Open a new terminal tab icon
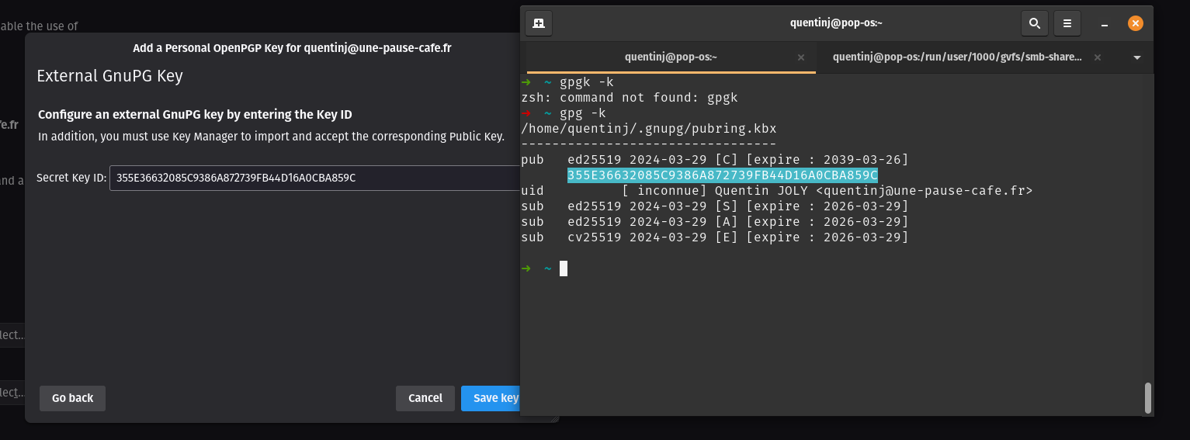 [538, 23]
